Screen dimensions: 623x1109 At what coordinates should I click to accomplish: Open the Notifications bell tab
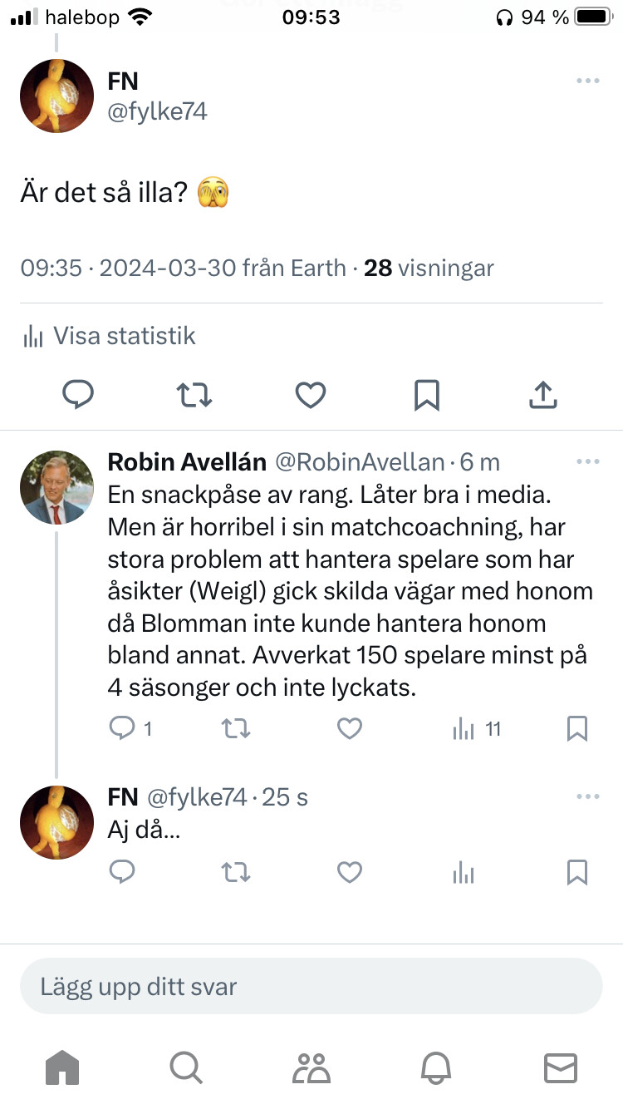pos(435,1067)
